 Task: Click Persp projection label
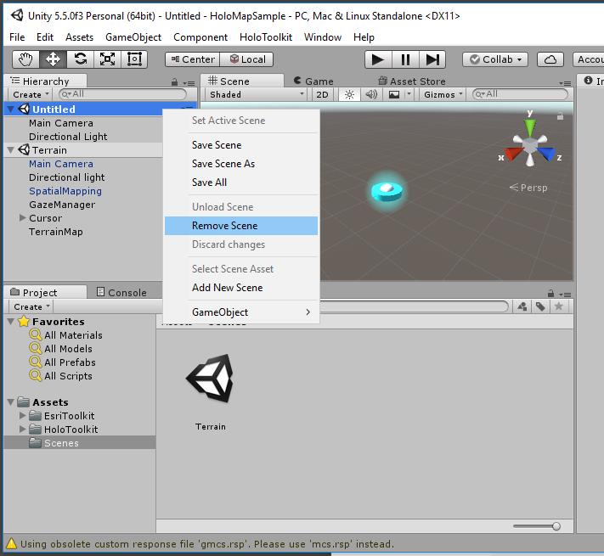[x=528, y=188]
